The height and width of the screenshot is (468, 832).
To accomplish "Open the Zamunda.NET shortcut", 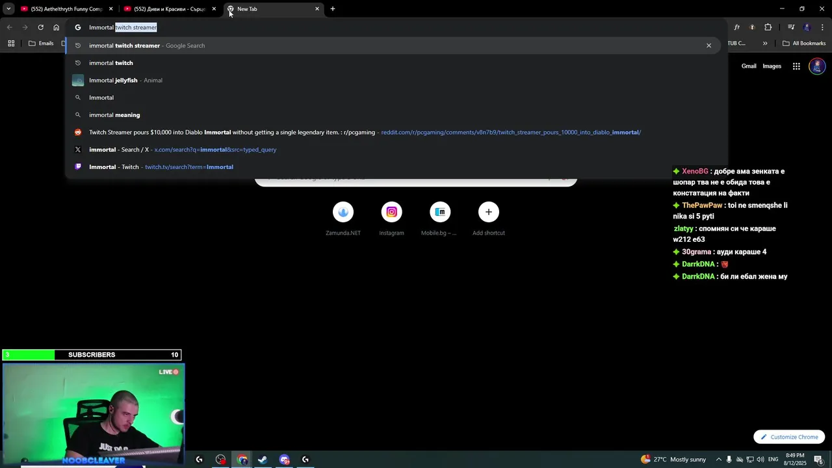I will [x=343, y=219].
